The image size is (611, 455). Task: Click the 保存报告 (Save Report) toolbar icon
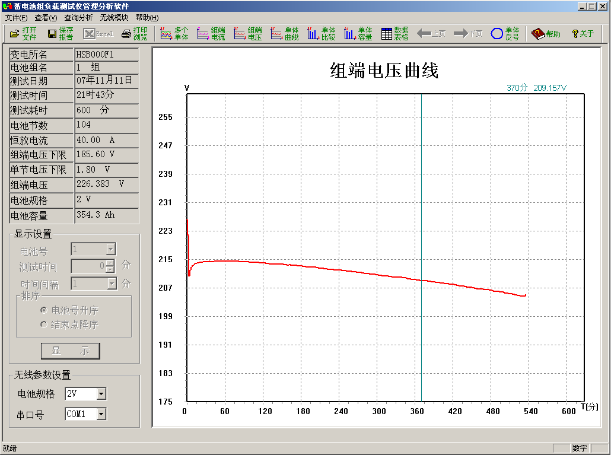pos(61,34)
